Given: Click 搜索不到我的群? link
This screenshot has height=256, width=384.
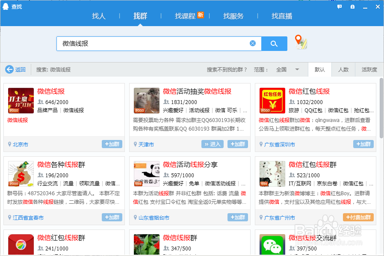Looking at the screenshot, I should tap(227, 70).
